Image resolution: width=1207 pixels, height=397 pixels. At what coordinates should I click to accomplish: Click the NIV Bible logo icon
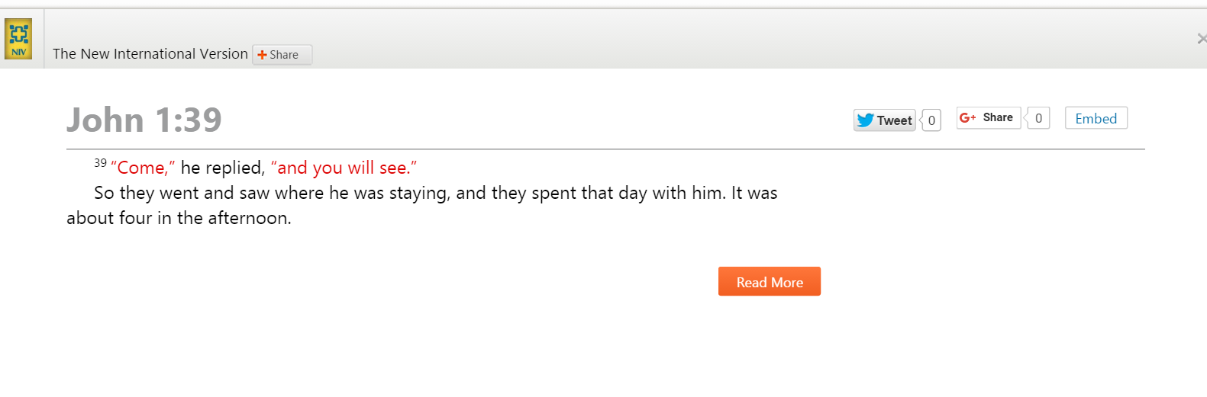[18, 39]
